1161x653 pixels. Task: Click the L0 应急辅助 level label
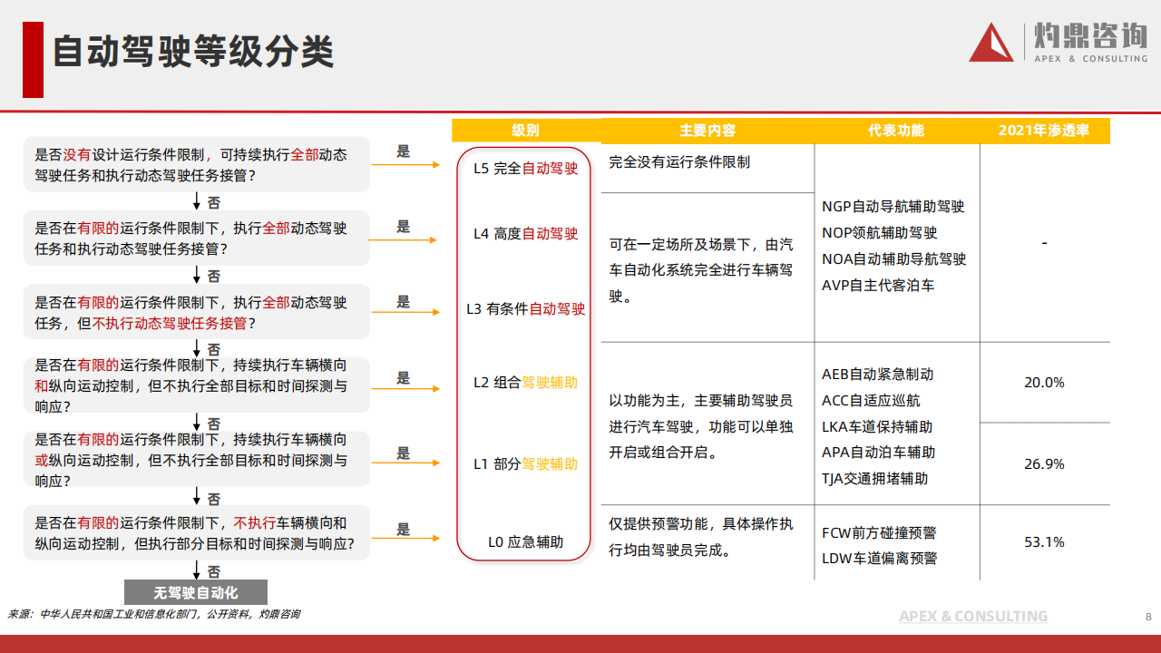(x=525, y=542)
